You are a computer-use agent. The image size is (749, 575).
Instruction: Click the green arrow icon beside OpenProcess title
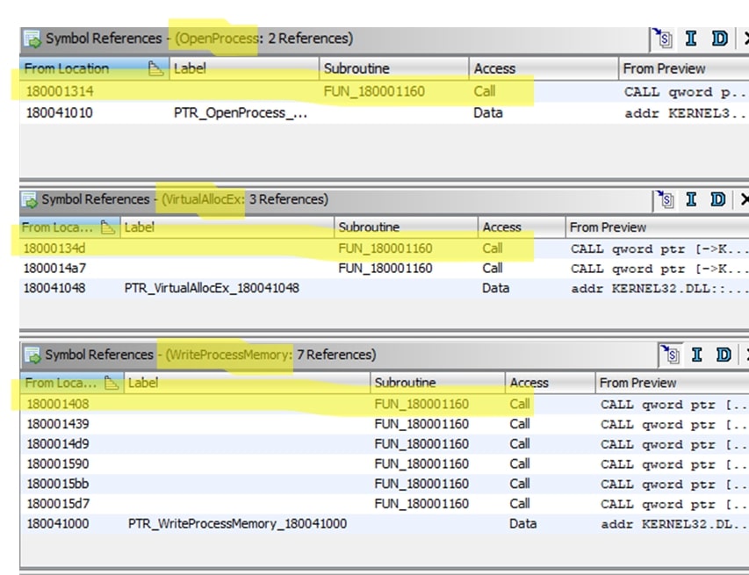pos(32,39)
